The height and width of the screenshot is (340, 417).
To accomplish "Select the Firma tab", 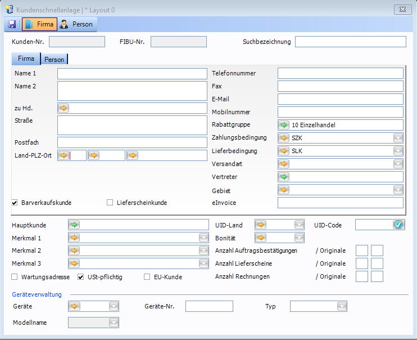I will (x=26, y=59).
